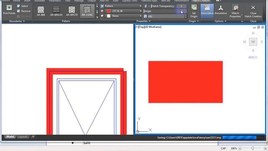This screenshot has width=268, height=151.
Task: Switch to the Layout1 tab
Action: pos(23,136)
